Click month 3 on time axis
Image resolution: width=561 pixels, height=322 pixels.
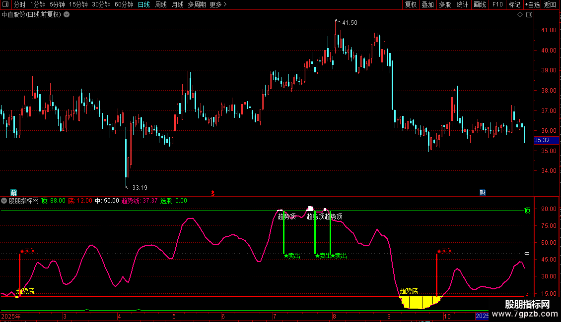tap(65, 316)
